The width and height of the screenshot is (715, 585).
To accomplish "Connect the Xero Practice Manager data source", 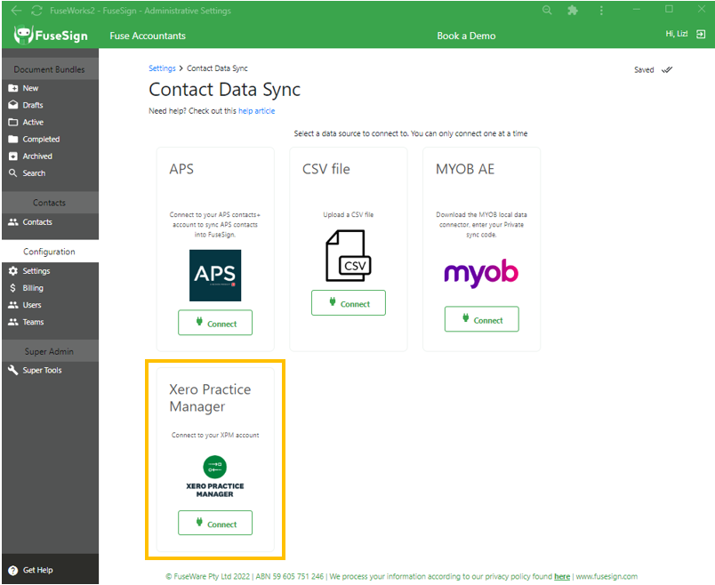I will click(x=214, y=523).
